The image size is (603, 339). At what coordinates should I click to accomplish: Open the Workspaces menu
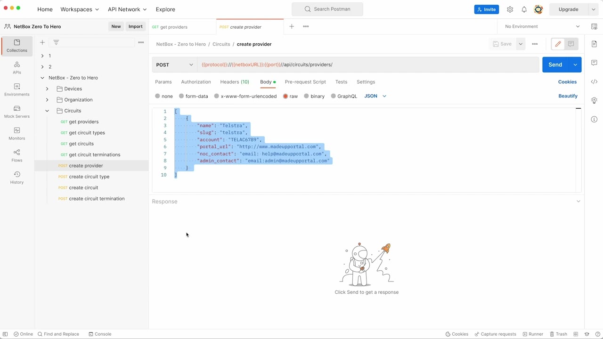pyautogui.click(x=80, y=9)
